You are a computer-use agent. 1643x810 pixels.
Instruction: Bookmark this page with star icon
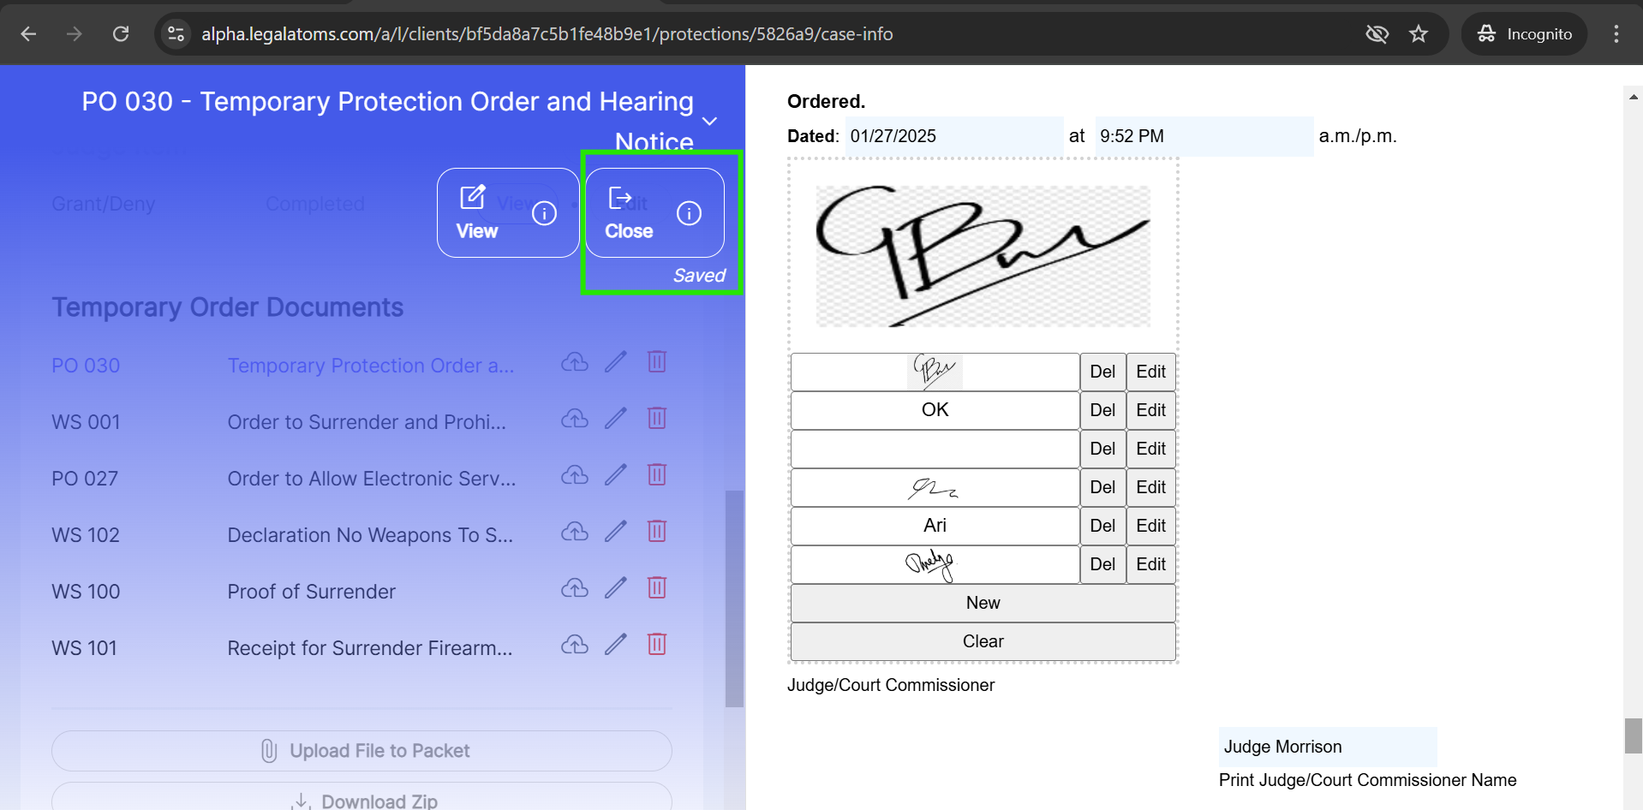[x=1419, y=33]
